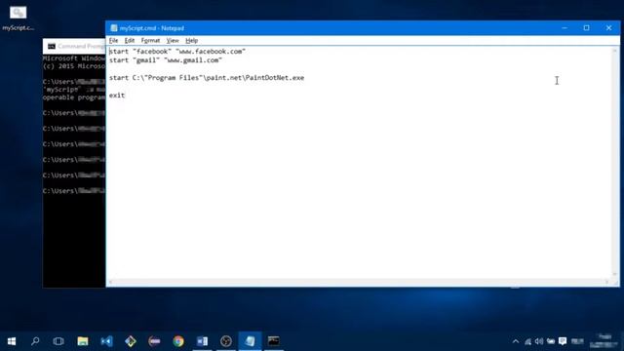Open the View menu in Notepad
624x351 pixels.
(173, 41)
